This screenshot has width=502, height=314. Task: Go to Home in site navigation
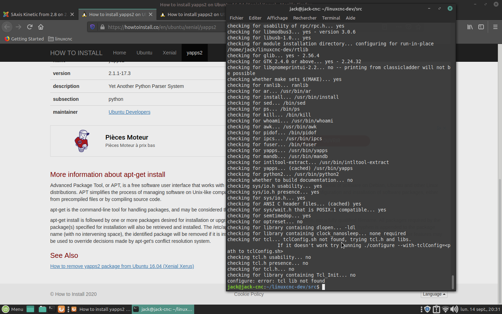(120, 53)
